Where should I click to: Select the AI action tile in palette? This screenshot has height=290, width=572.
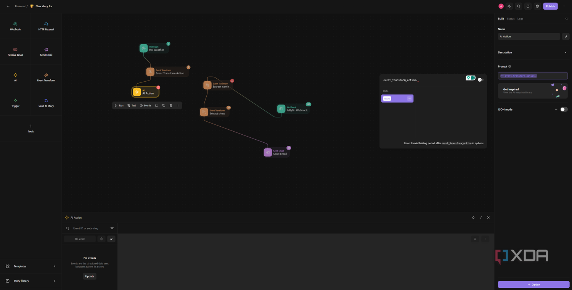click(15, 77)
